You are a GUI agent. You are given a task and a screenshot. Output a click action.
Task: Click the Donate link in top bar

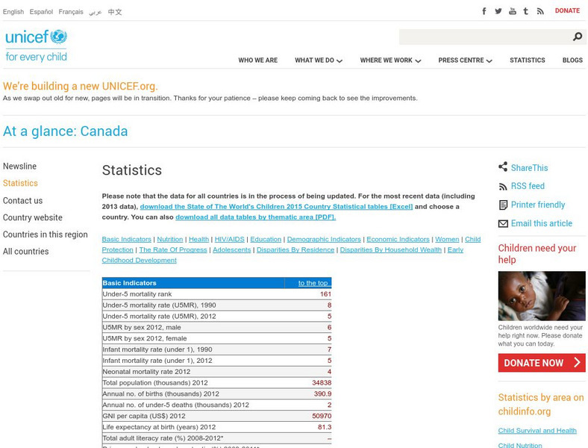click(x=567, y=11)
